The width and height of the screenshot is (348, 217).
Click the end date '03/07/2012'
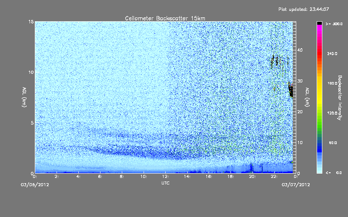tap(296, 185)
